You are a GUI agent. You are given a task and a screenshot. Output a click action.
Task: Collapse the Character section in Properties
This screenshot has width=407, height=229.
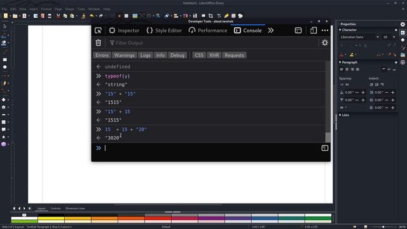click(340, 30)
